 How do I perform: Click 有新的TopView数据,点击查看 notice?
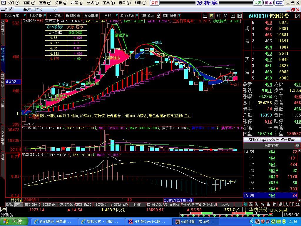pyautogui.click(x=272, y=140)
